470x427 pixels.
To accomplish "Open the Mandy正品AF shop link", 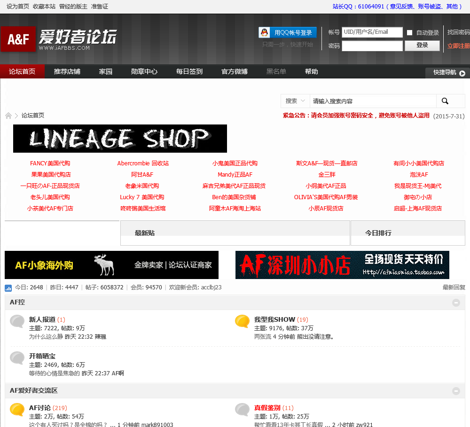I will (x=235, y=175).
